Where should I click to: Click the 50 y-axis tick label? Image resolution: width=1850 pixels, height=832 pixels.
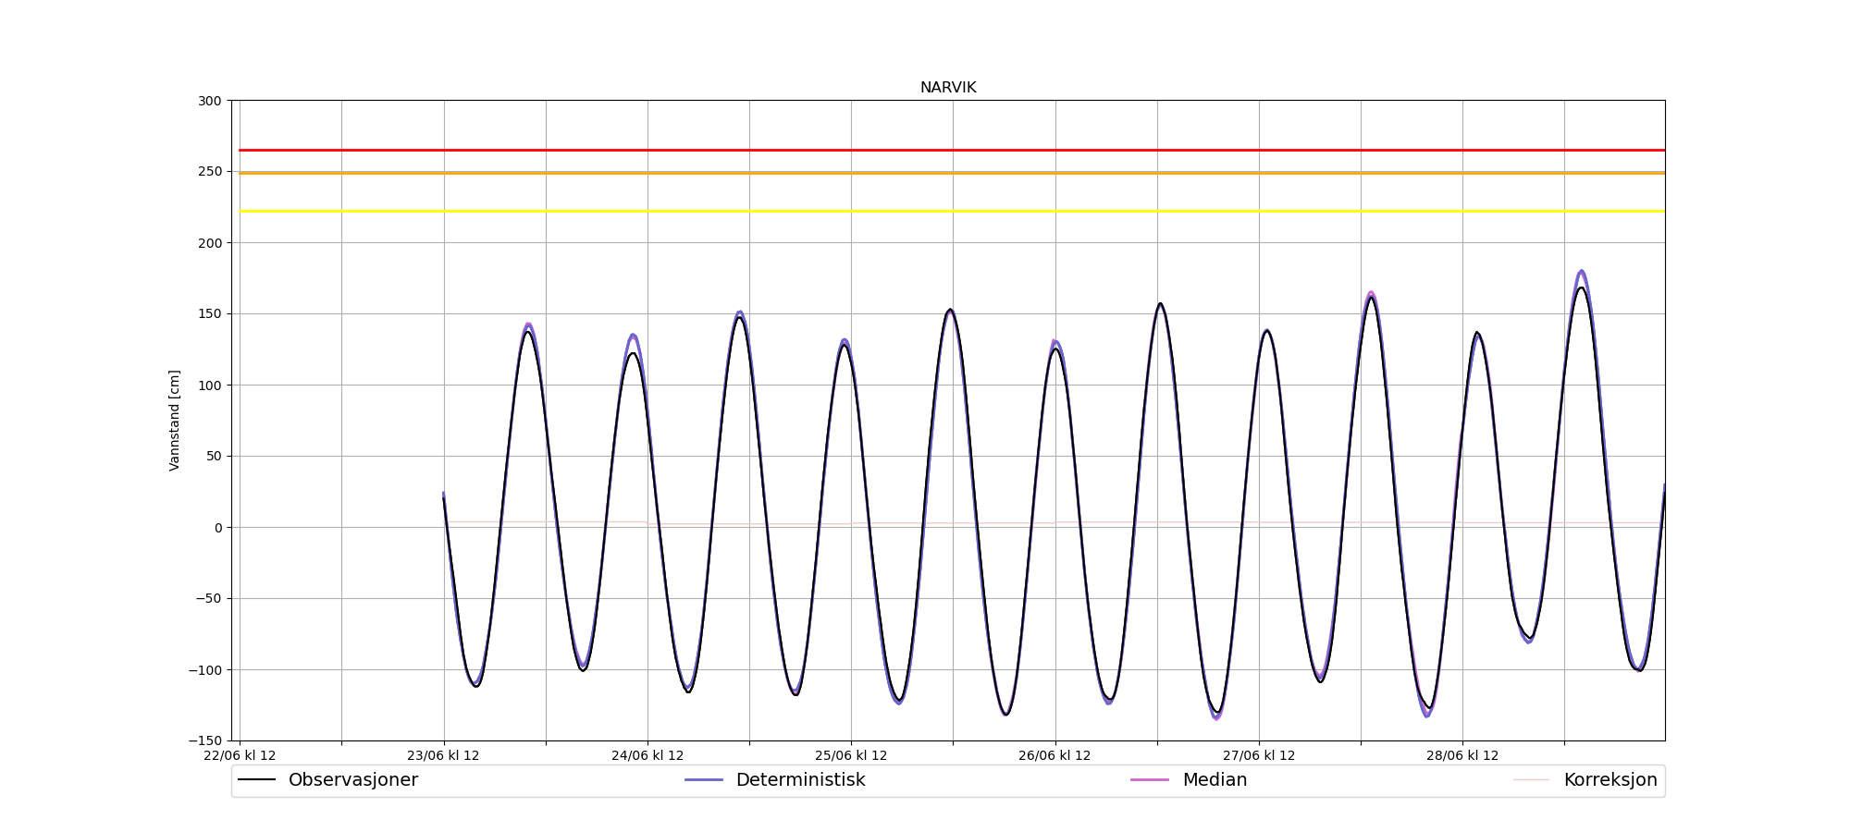[215, 457]
